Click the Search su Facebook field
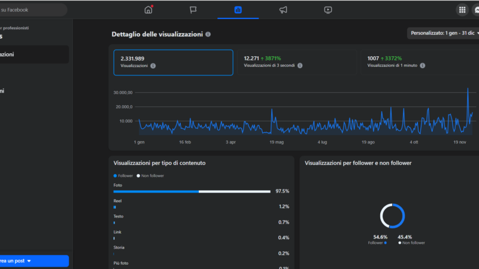Screen dimensions: 479x269 (34, 10)
